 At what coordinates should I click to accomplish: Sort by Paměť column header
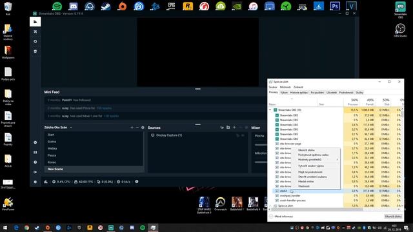367,102
